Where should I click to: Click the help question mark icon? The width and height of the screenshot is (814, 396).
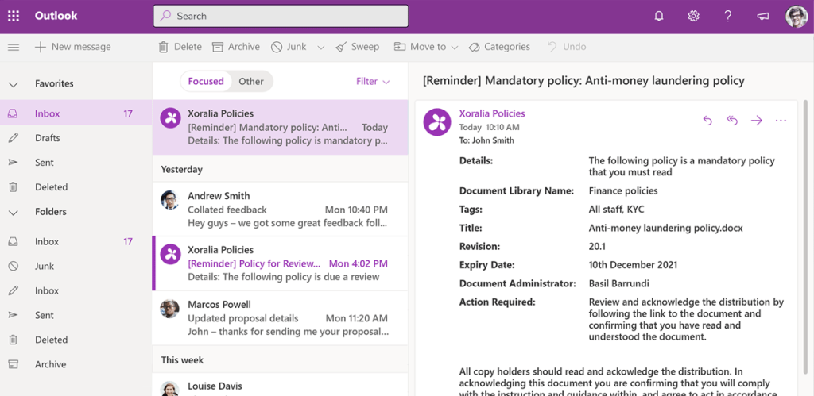(728, 16)
